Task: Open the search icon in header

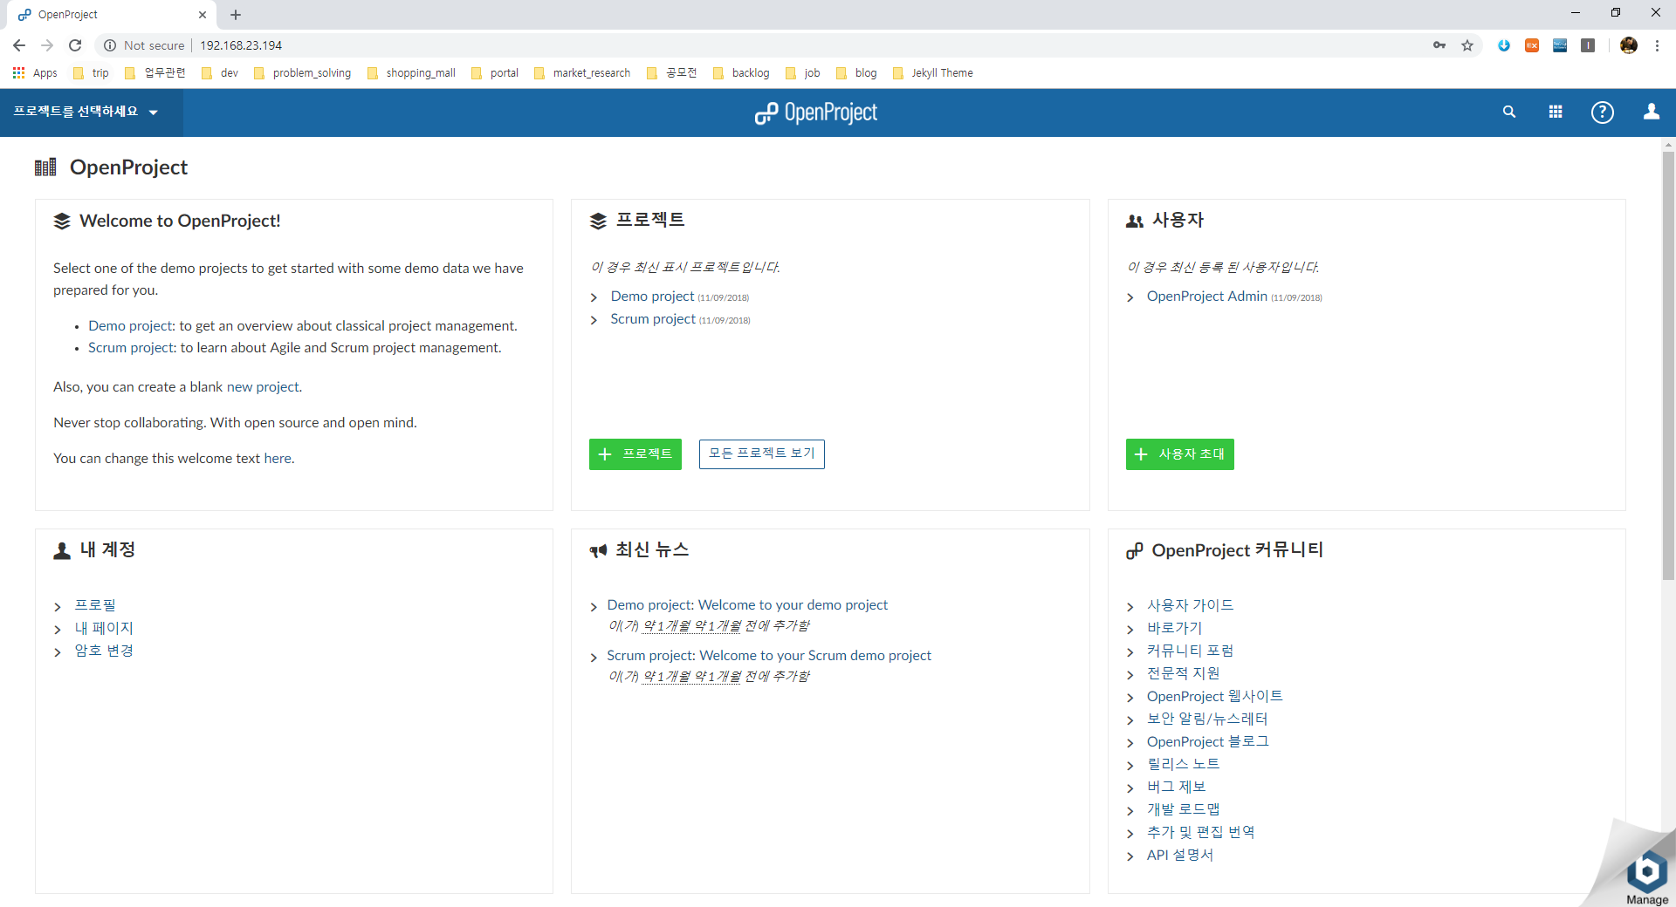Action: click(x=1509, y=112)
